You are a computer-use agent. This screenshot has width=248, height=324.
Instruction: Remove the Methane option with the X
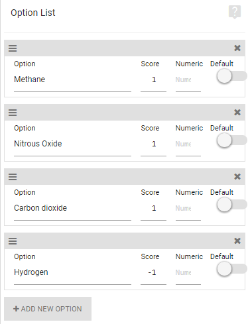click(237, 48)
